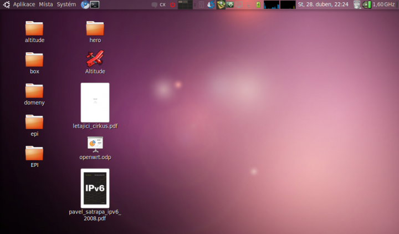Open the wireless network indicator
The width and height of the screenshot is (399, 234).
pos(249,4)
